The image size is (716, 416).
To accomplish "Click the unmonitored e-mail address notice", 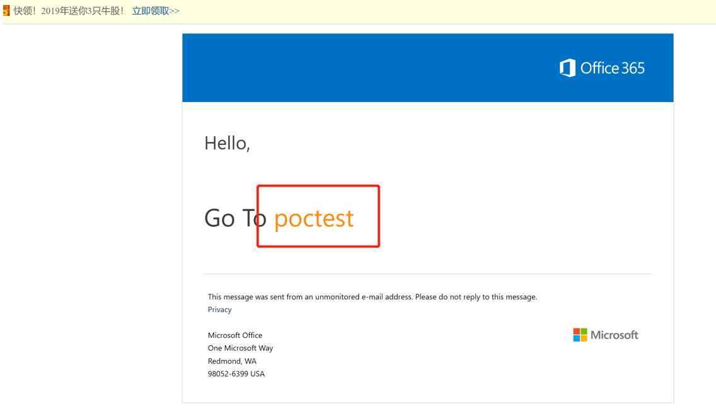I will 372,297.
